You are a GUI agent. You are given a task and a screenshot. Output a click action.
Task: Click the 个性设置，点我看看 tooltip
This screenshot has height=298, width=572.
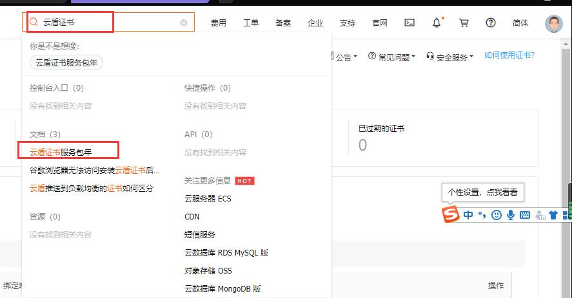coord(482,192)
